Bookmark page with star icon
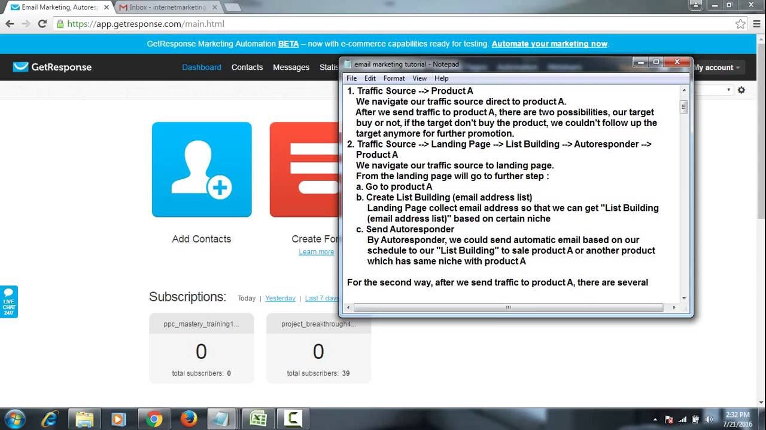 tap(741, 24)
